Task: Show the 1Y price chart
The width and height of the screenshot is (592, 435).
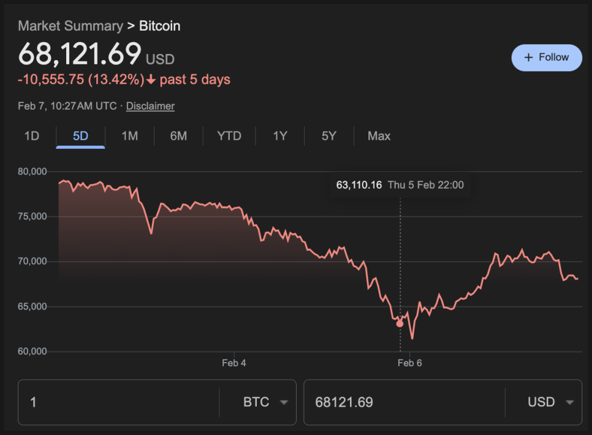Action: pyautogui.click(x=280, y=136)
